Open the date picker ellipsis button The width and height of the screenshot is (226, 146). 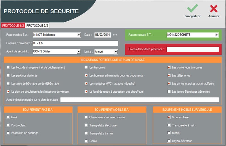(115, 35)
